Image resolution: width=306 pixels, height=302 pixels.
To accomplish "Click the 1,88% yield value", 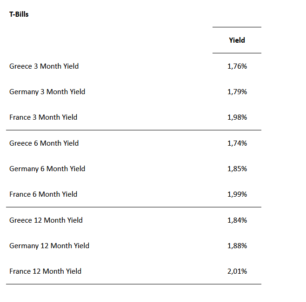I will click(237, 246).
